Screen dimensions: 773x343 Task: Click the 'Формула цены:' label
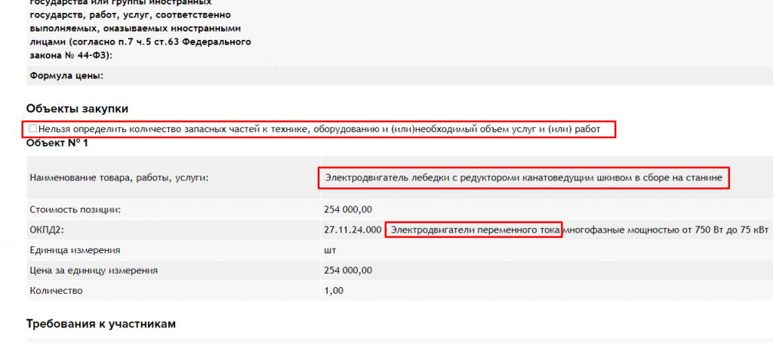66,76
